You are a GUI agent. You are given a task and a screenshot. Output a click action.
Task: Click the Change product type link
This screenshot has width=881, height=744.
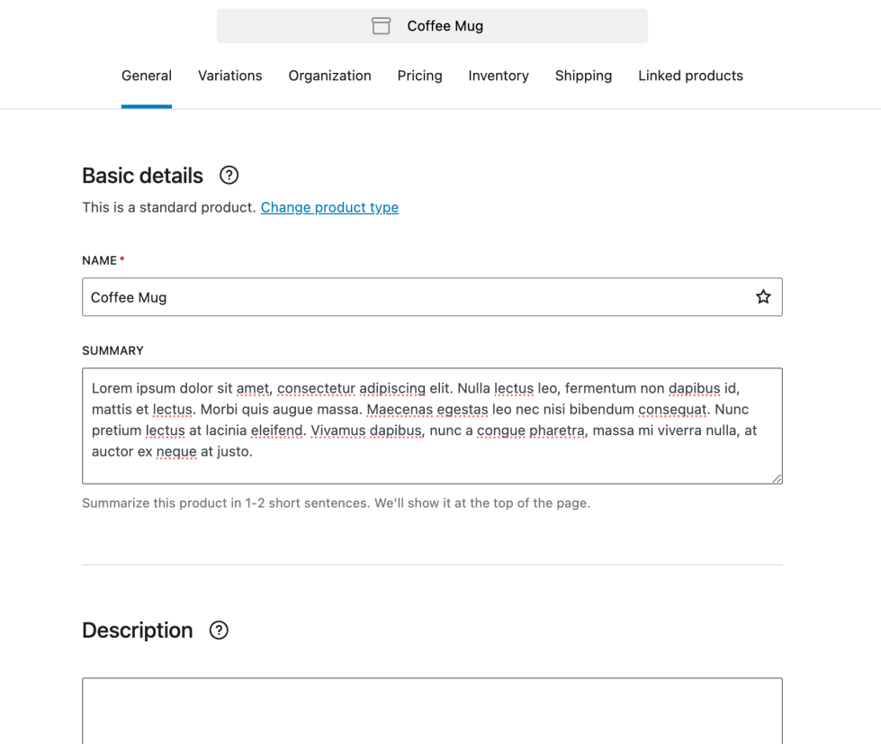coord(329,207)
